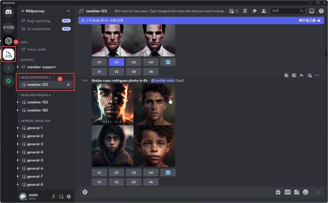The width and height of the screenshot is (328, 203).
Task: Toggle headphone deafen in user panel
Action: pos(61,197)
